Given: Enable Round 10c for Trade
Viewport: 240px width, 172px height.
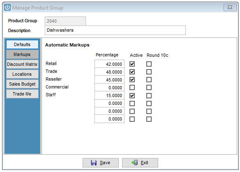Looking at the screenshot, I should (149, 72).
